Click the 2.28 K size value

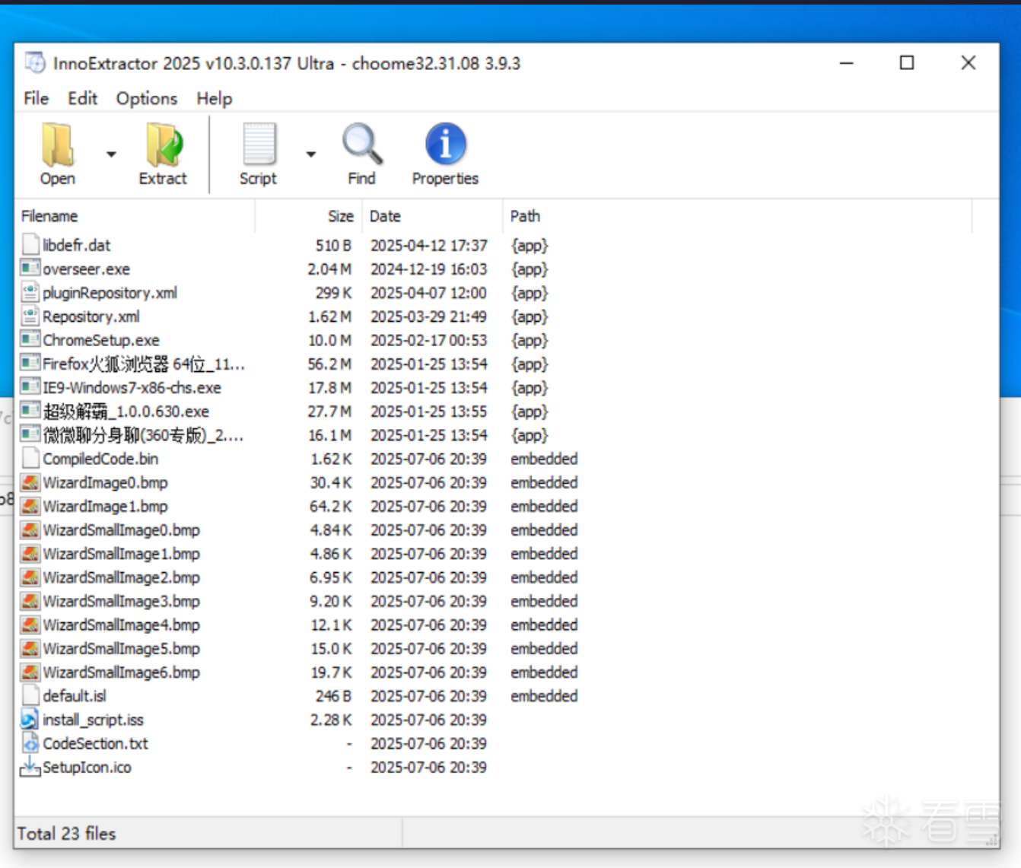click(331, 720)
